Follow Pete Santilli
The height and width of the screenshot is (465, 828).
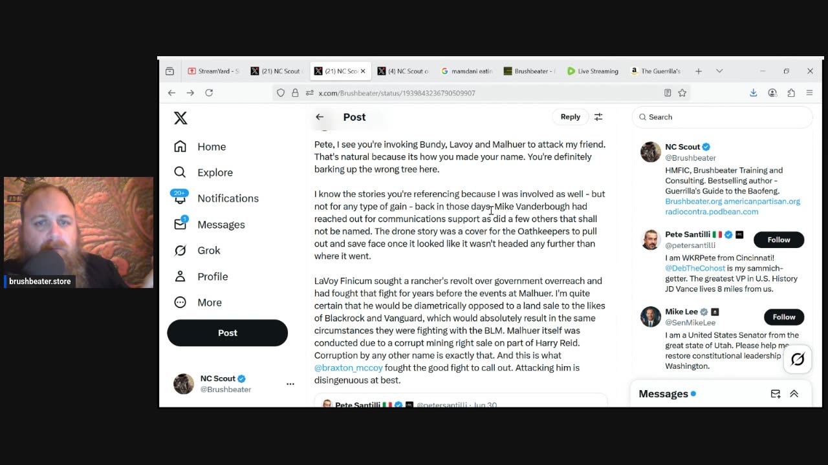click(x=779, y=240)
